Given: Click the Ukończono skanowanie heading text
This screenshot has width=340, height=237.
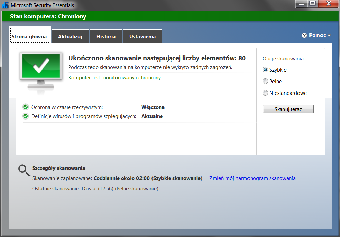Looking at the screenshot, I should [x=157, y=58].
